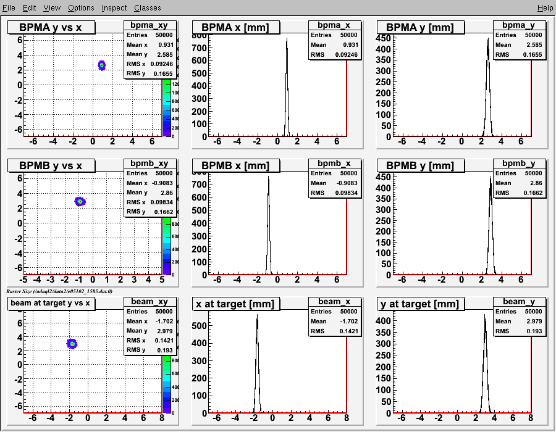Click the BPMB x histogram peak
Viewport: 556px width, 432px height.
pos(269,178)
